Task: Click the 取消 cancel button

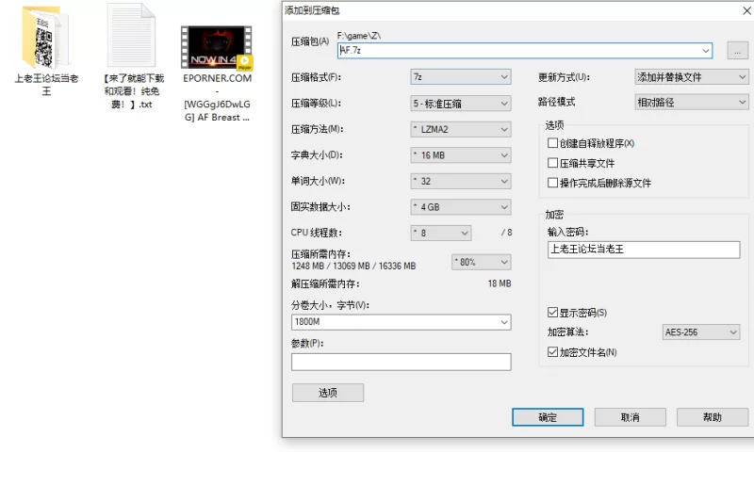Action: point(630,417)
